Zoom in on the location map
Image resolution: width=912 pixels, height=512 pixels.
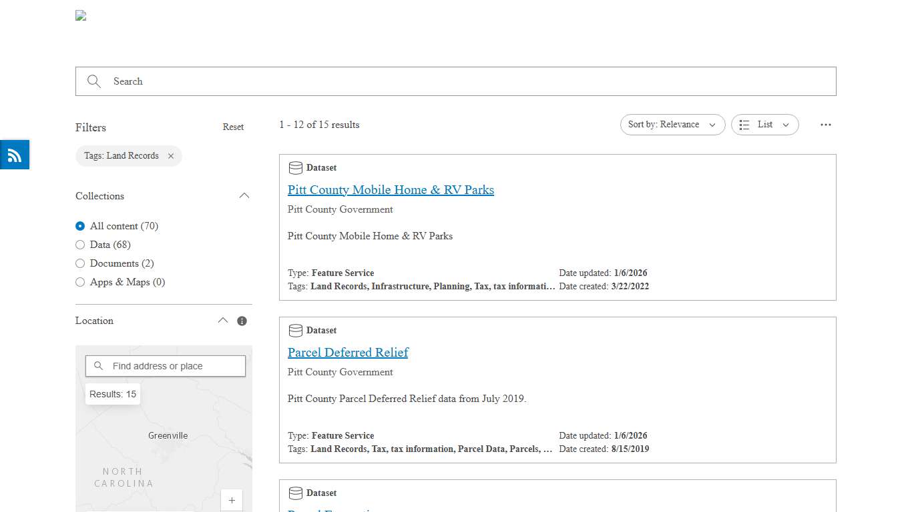(x=232, y=500)
